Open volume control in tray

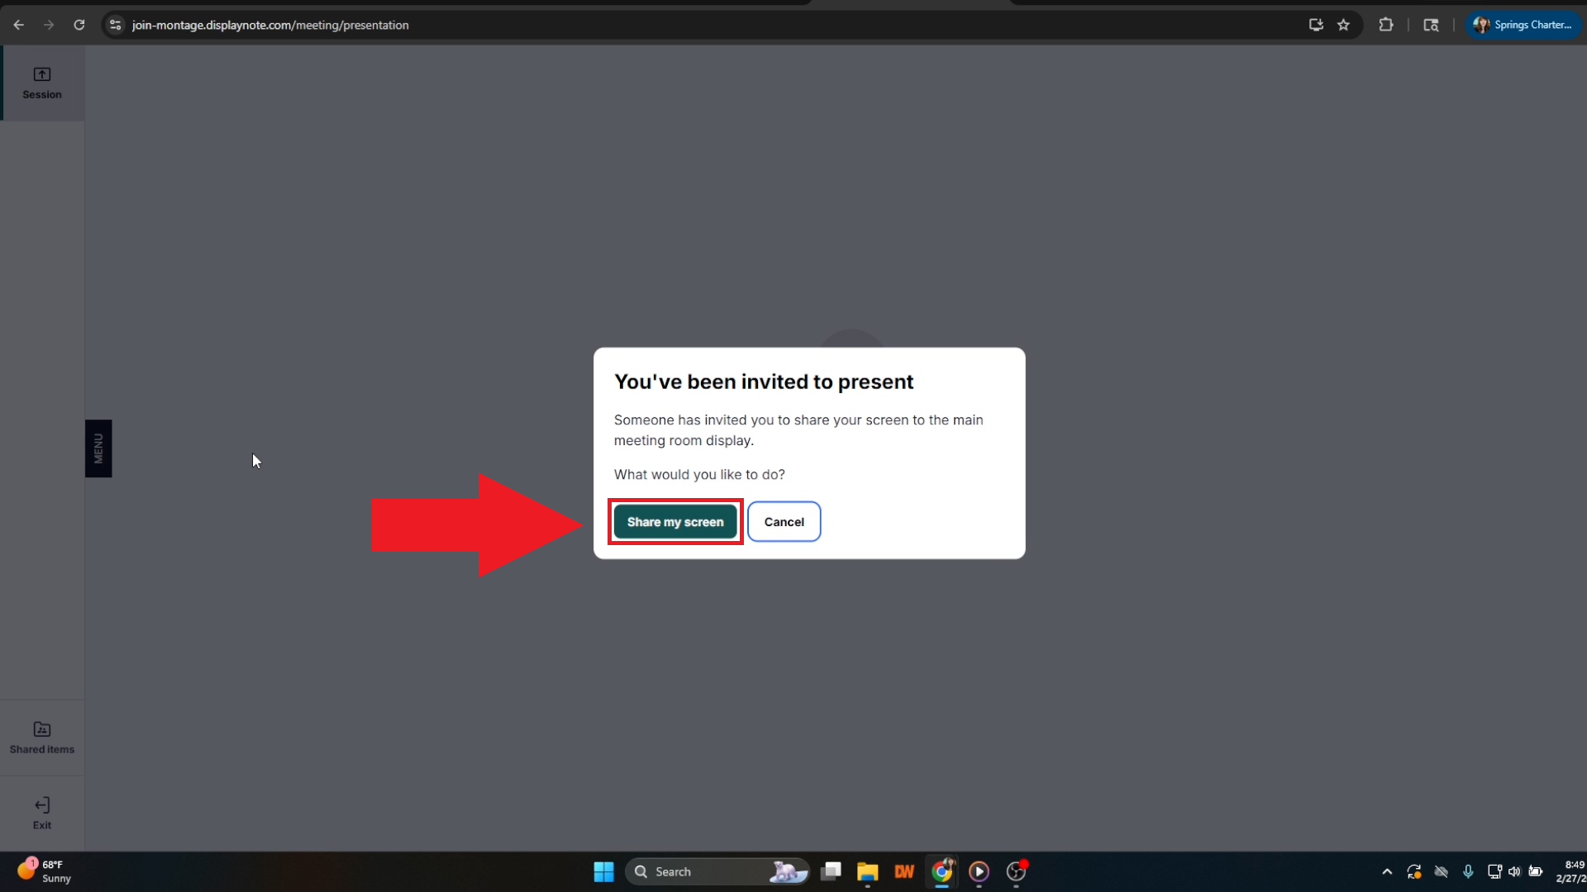pos(1514,871)
